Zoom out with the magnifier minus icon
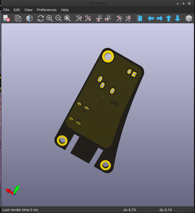The image size is (195, 213). pyautogui.click(x=59, y=18)
